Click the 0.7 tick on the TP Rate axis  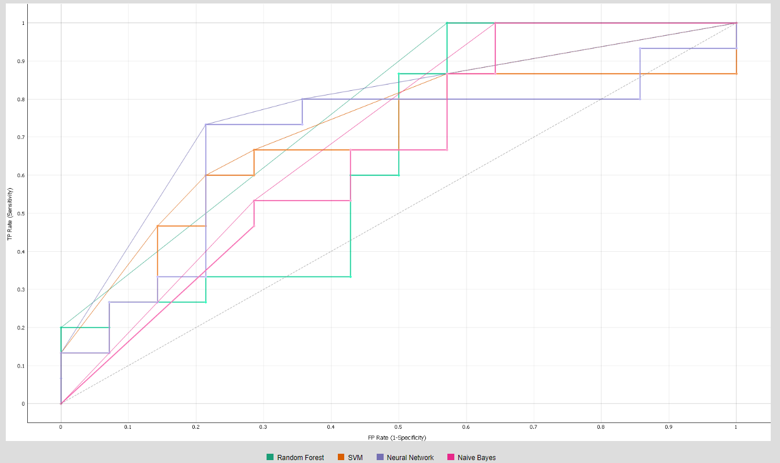[x=22, y=137]
